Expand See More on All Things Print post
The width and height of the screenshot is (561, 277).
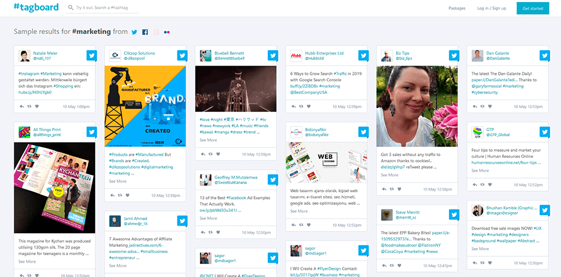click(27, 262)
